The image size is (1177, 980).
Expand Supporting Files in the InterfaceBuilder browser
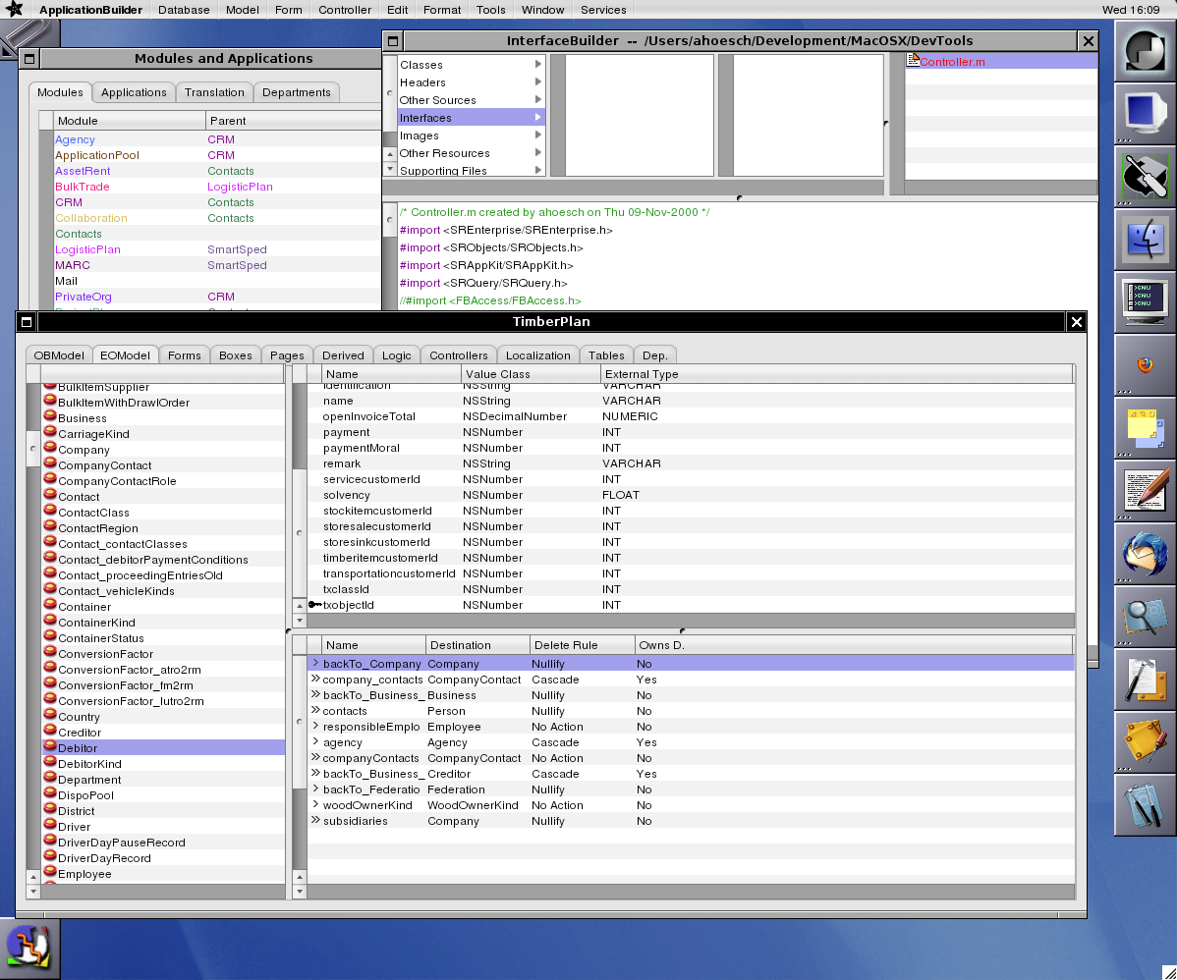pyautogui.click(x=538, y=170)
